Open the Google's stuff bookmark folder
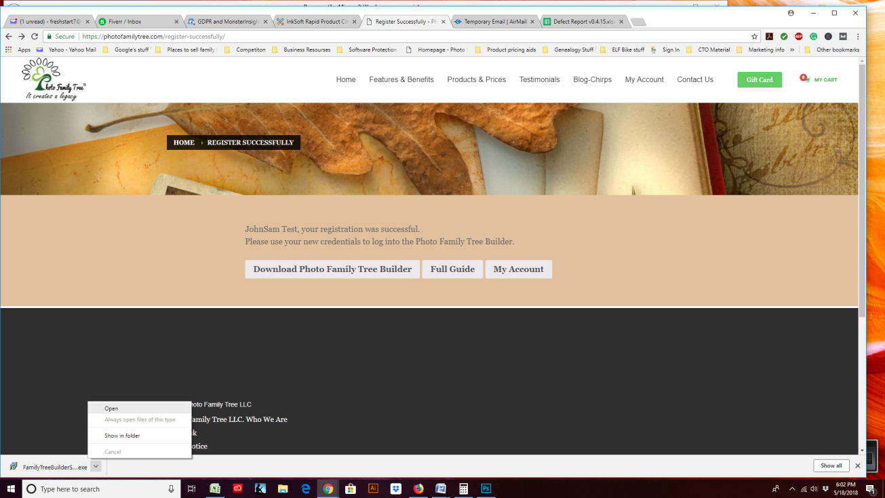The height and width of the screenshot is (498, 885). 126,50
